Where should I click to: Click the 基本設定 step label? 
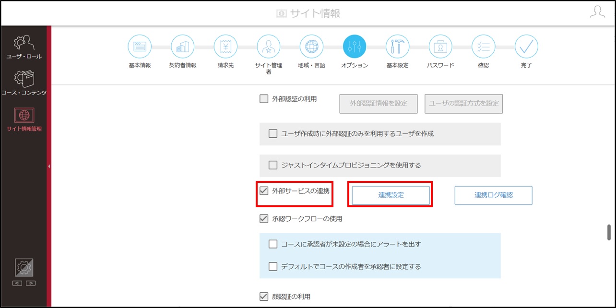pyautogui.click(x=398, y=65)
